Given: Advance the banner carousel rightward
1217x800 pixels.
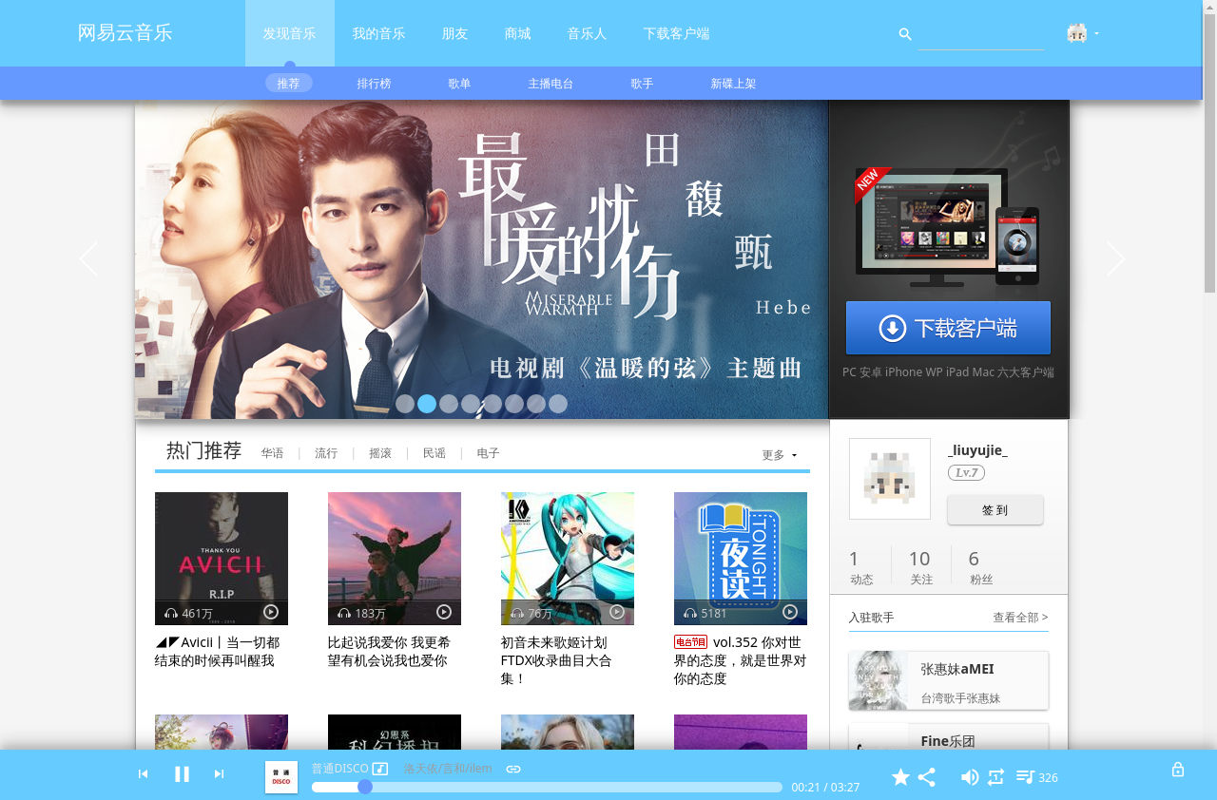Looking at the screenshot, I should pyautogui.click(x=1114, y=258).
